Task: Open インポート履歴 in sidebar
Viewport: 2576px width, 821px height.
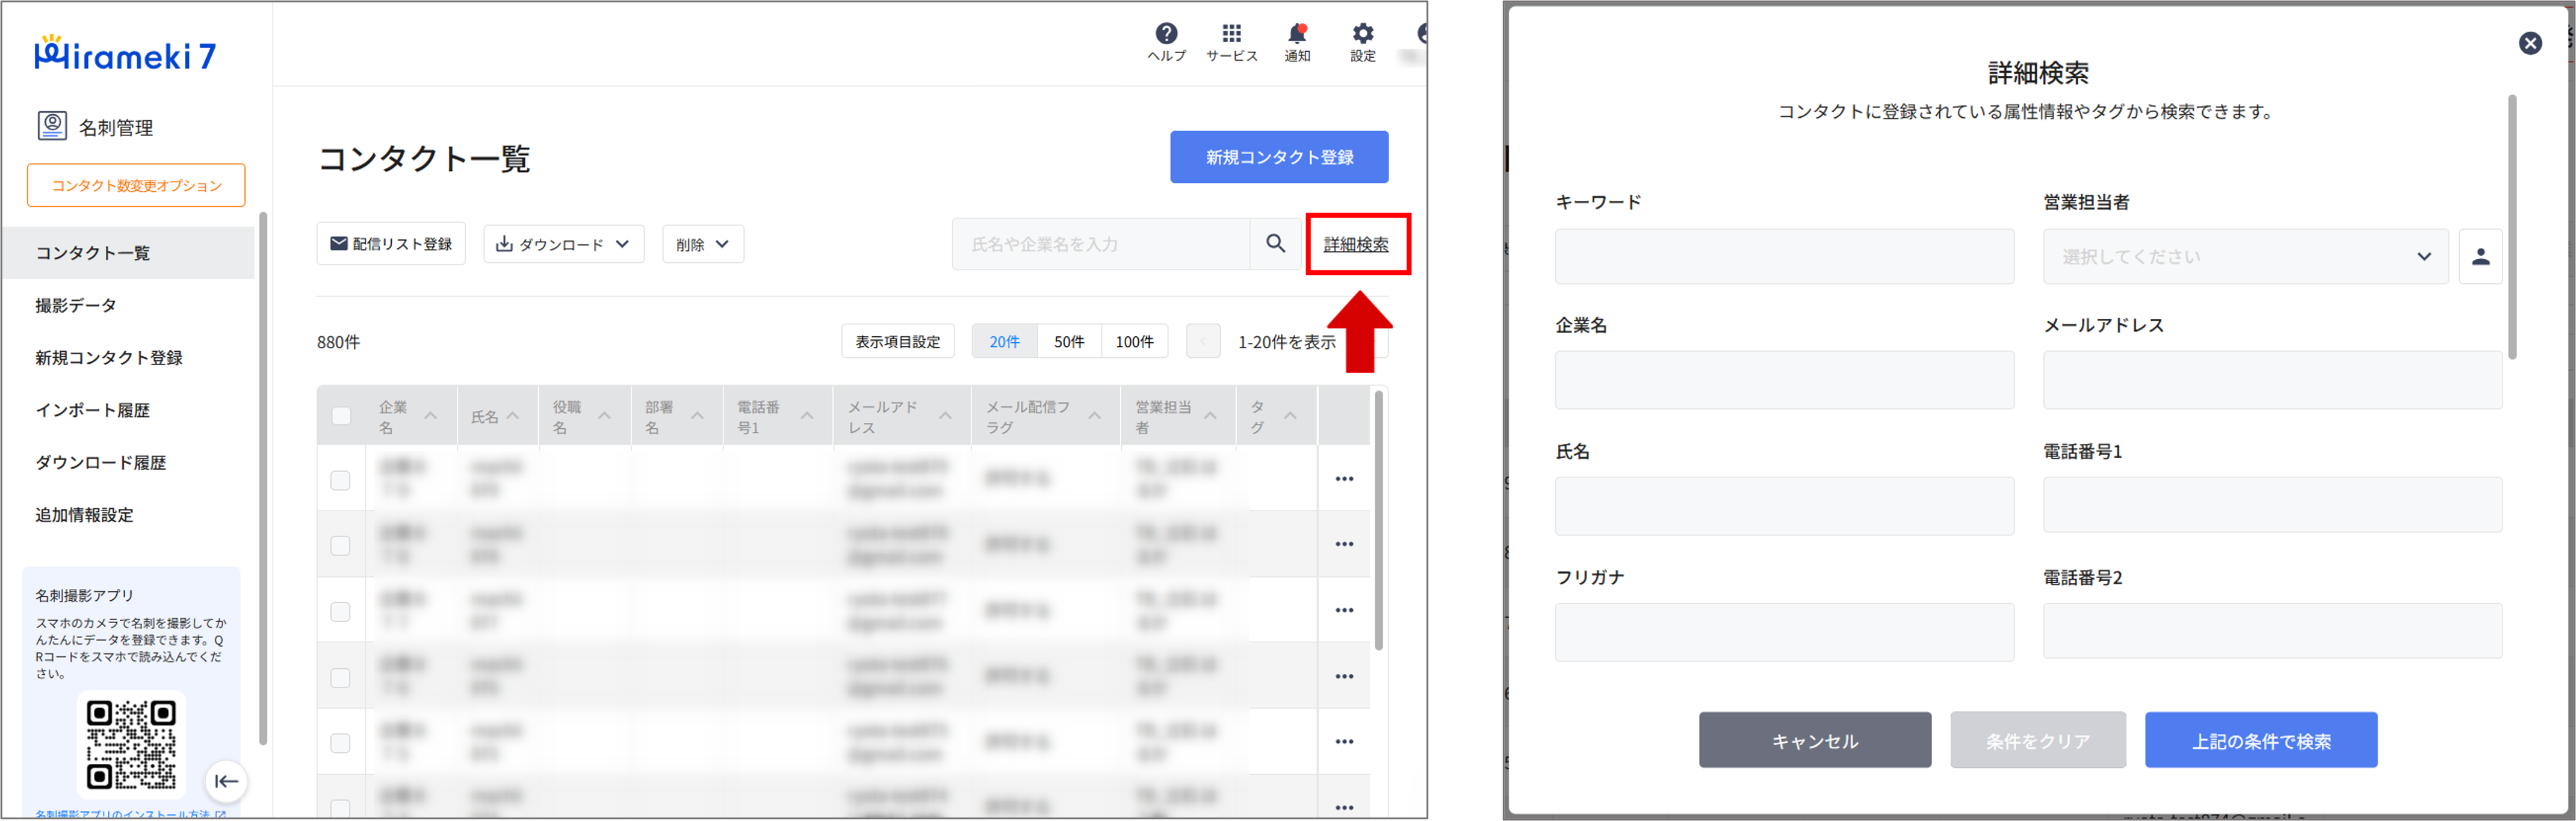Action: (x=92, y=410)
